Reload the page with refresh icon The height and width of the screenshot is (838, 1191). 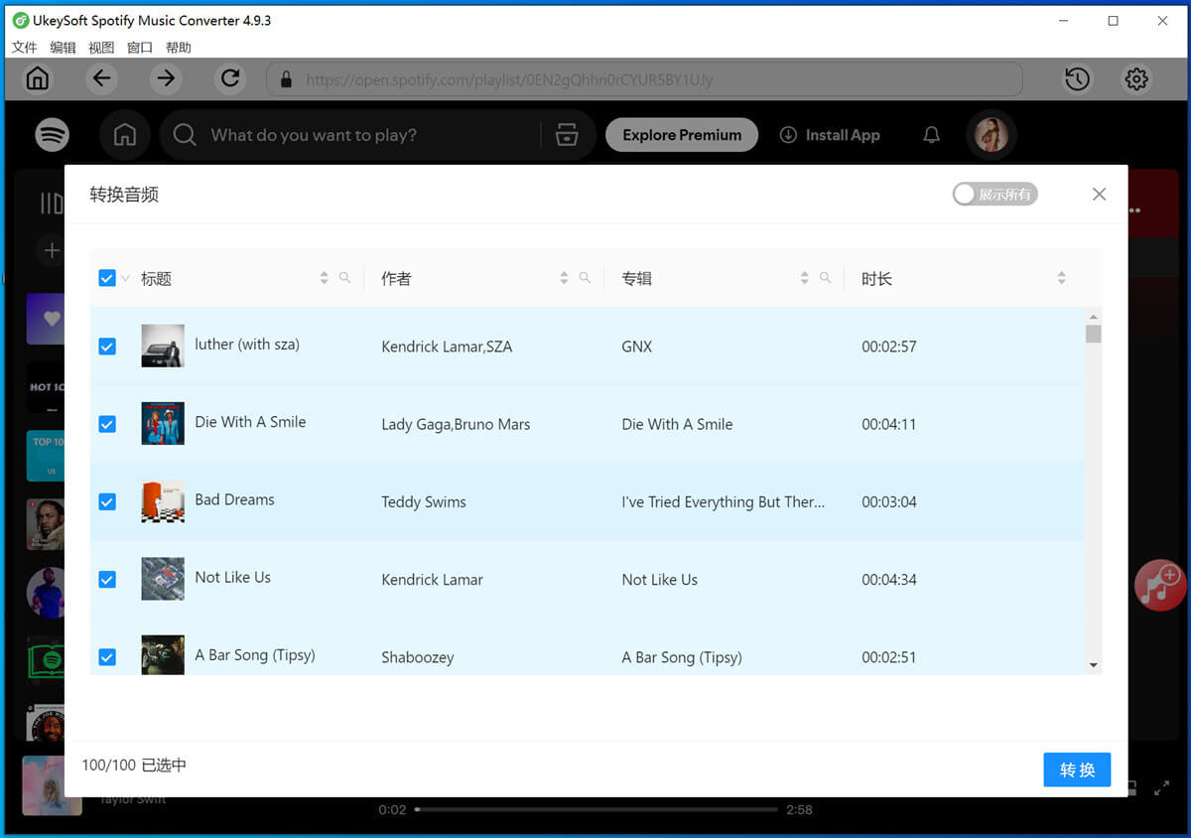point(230,78)
